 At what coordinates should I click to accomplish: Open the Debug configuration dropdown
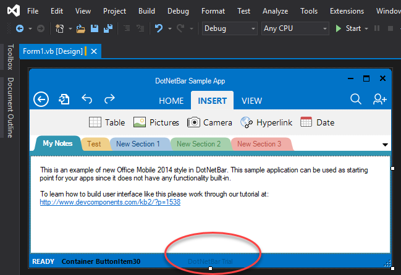coord(229,28)
